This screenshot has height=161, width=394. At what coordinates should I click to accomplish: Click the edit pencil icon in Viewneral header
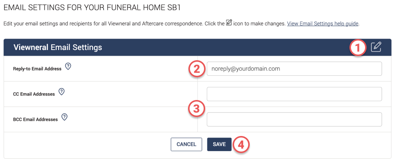point(376,47)
